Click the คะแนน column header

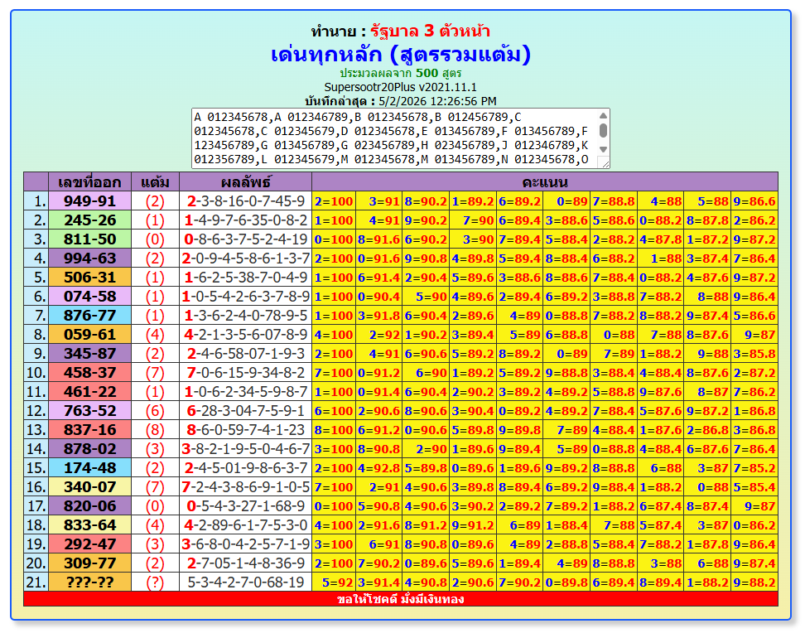[545, 181]
